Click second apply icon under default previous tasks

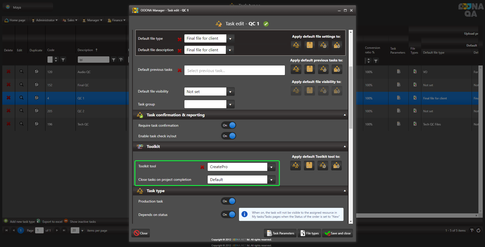coord(309,69)
